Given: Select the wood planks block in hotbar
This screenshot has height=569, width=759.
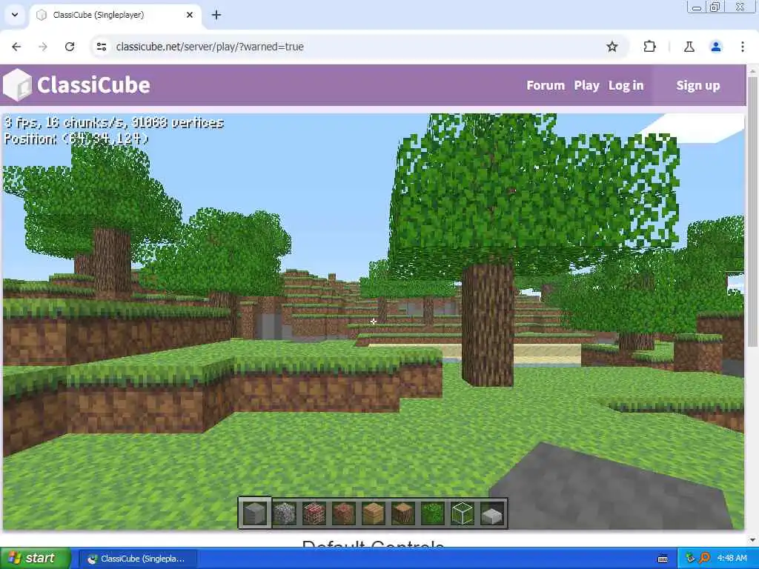Looking at the screenshot, I should [374, 513].
